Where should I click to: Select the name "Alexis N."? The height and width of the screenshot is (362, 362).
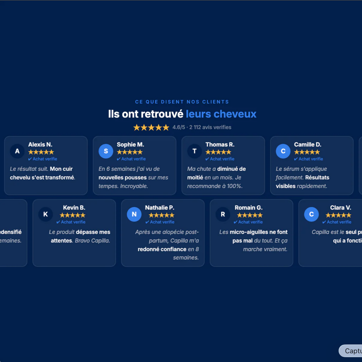tap(40, 145)
